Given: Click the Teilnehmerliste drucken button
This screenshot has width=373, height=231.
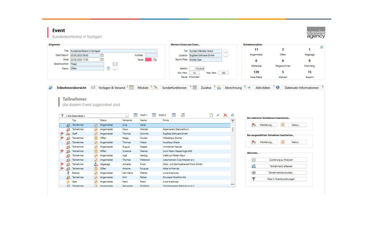Looking at the screenshot, I should click(x=281, y=173).
